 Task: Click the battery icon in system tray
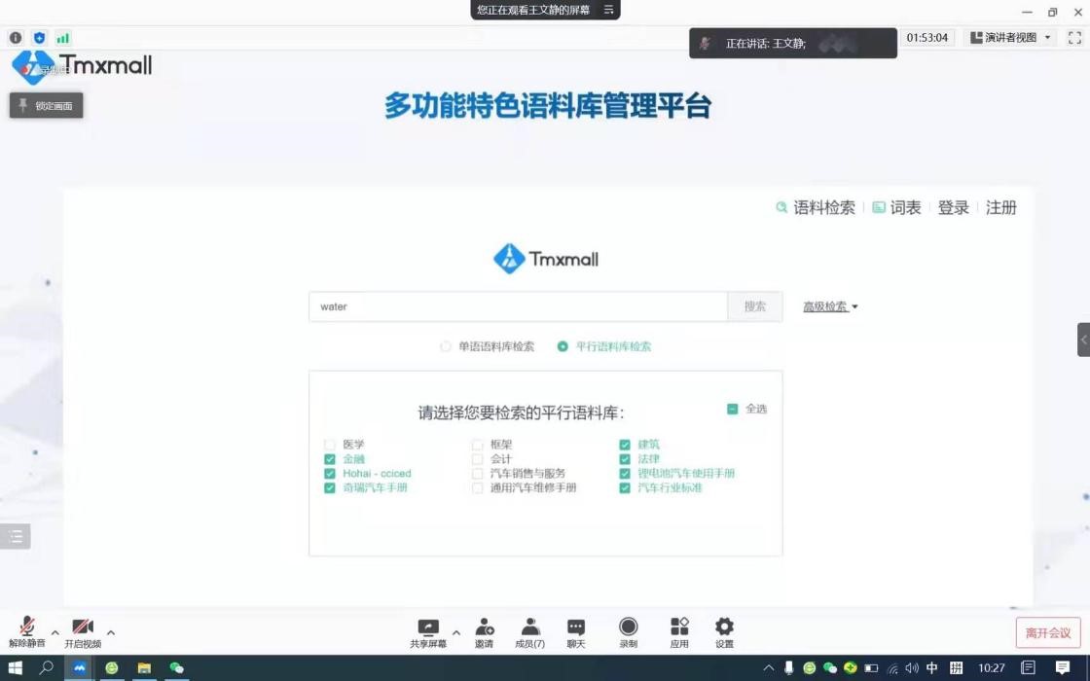coord(871,667)
